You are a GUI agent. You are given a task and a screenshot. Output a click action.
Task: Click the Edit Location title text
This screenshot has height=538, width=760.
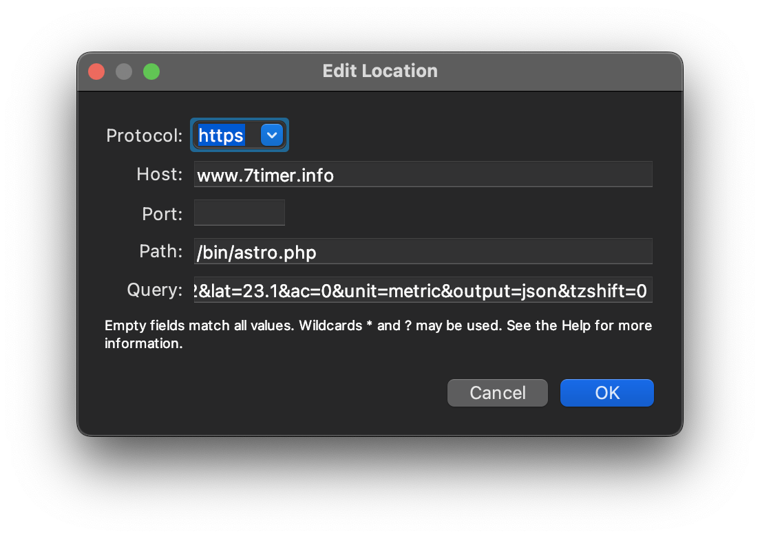tap(380, 71)
